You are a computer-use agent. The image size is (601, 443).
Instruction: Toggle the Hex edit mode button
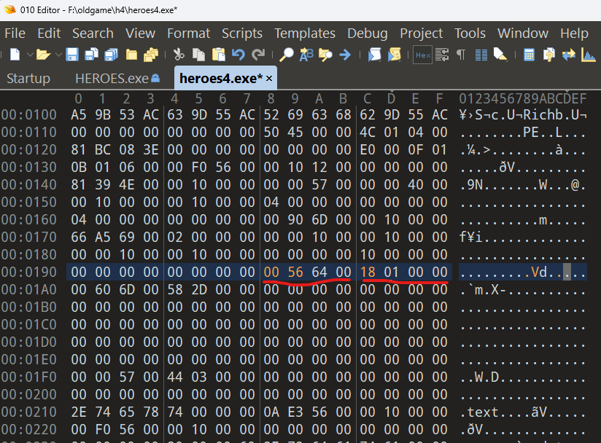tap(423, 55)
